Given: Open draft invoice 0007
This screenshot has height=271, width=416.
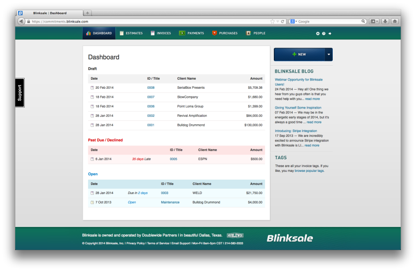Looking at the screenshot, I should [x=151, y=97].
